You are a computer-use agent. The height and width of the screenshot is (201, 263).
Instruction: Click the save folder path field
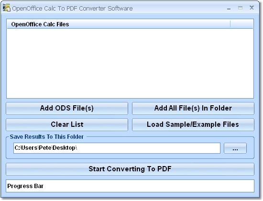tap(117, 148)
